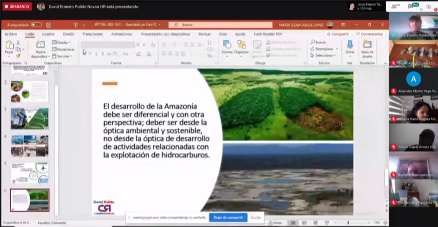This screenshot has width=438, height=227.
Task: Click the Copy icon
Action: point(18,49)
